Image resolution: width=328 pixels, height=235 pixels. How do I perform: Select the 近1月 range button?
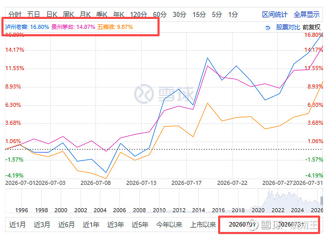pyautogui.click(x=17, y=225)
